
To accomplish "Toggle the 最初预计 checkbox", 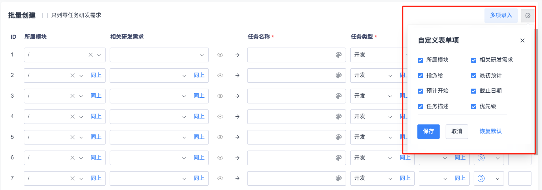I will coord(474,76).
